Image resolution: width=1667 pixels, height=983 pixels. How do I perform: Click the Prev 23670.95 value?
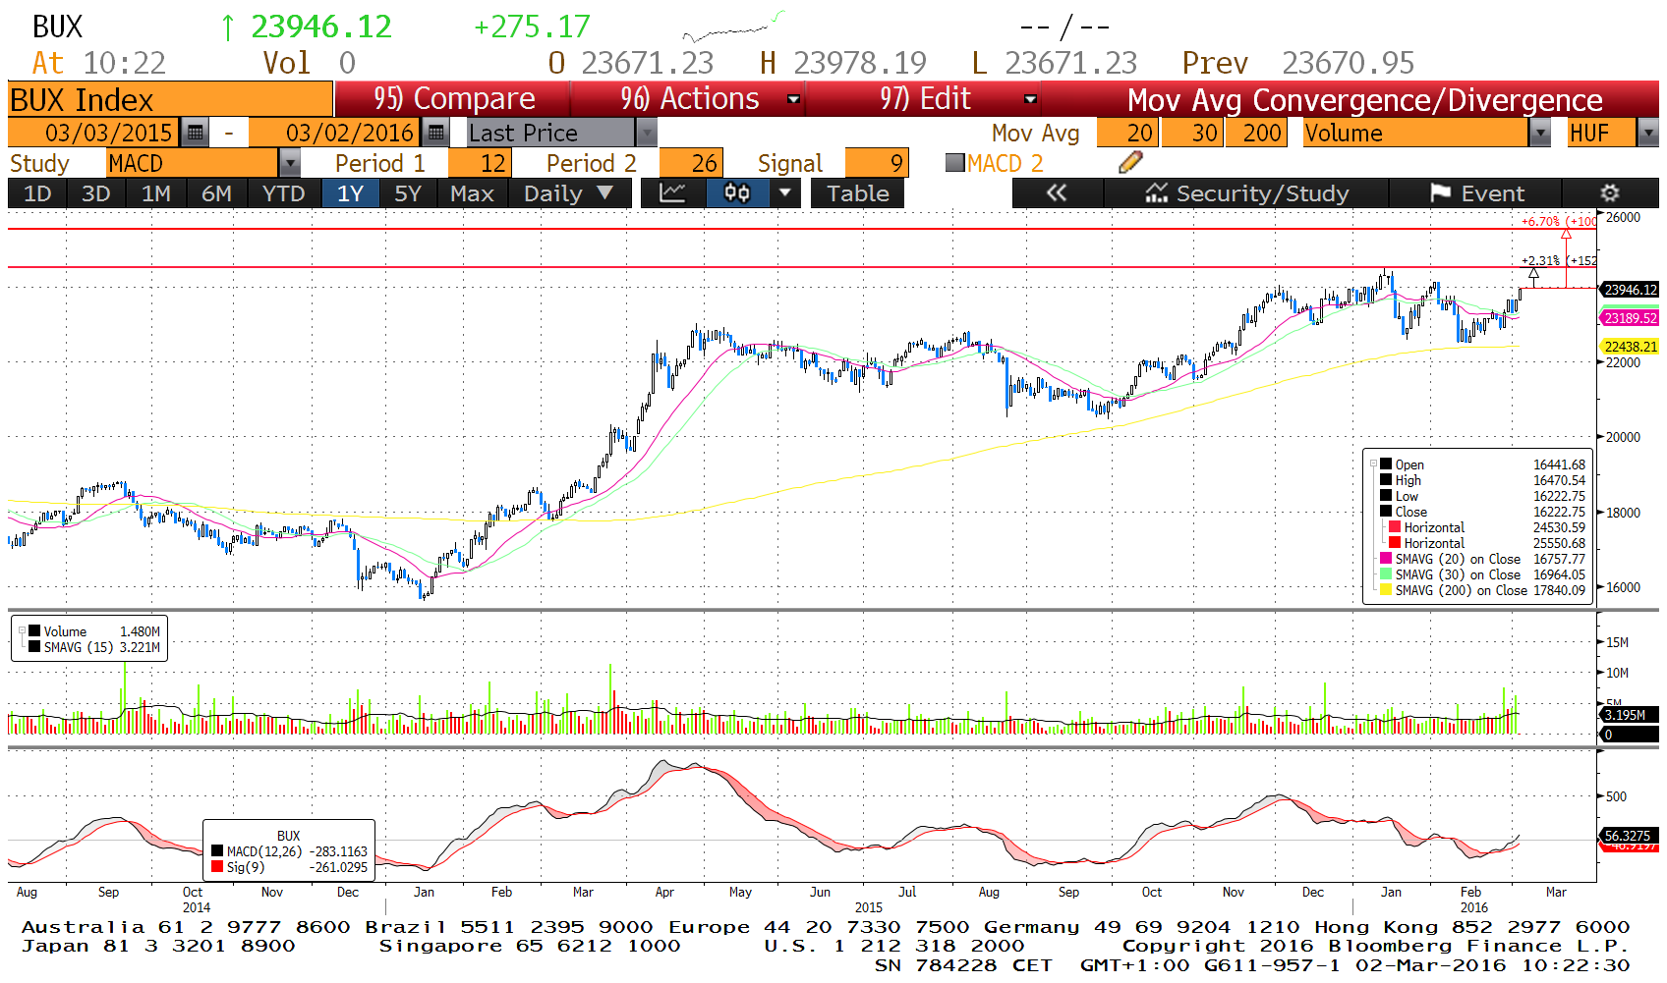[1298, 63]
